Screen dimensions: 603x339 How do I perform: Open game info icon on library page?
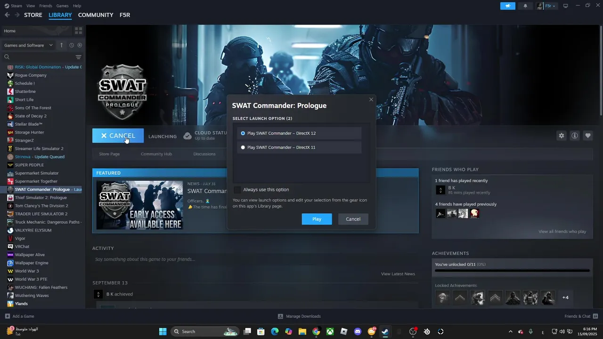tap(575, 136)
